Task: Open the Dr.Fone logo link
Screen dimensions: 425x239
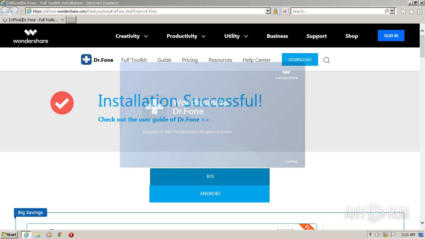Action: click(x=97, y=60)
